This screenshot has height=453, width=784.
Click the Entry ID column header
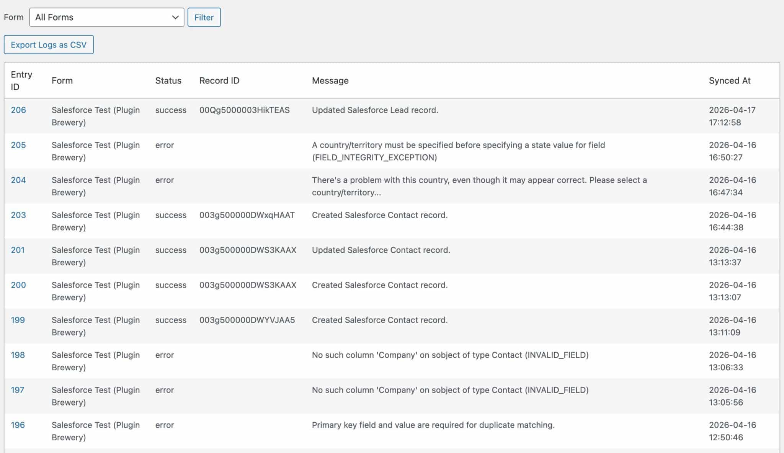pyautogui.click(x=21, y=80)
